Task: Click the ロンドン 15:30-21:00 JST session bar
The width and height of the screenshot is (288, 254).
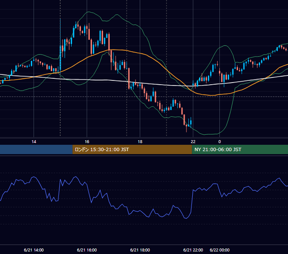Action: pyautogui.click(x=132, y=149)
